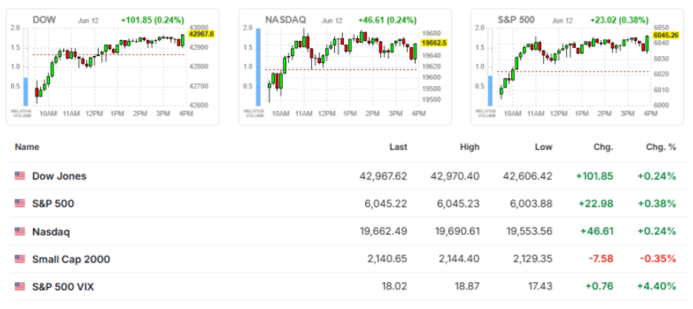
Task: Click Dow Jones last value 42,967.62
Action: click(x=383, y=177)
